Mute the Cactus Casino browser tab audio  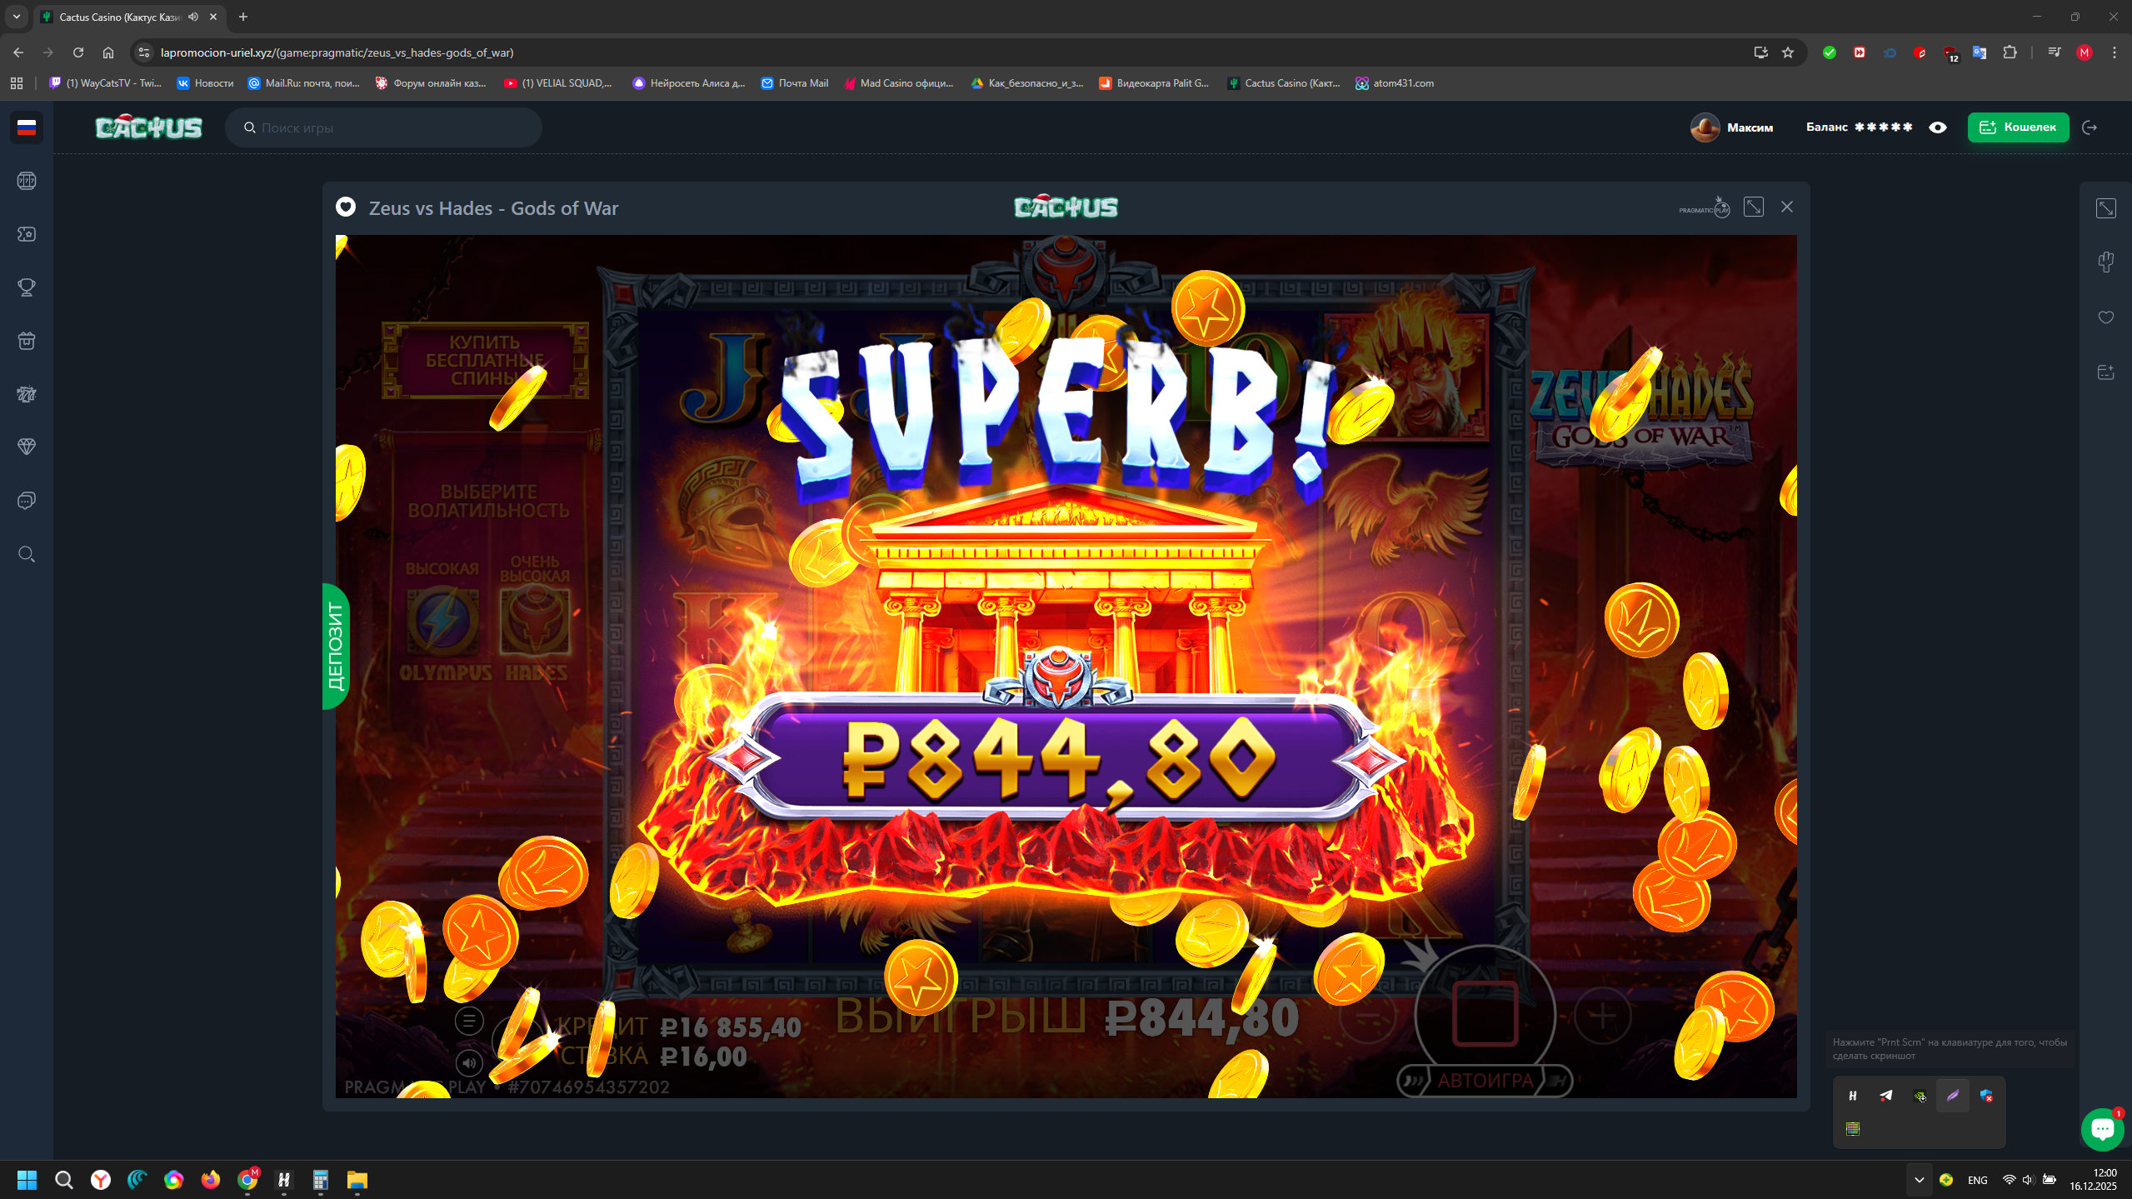click(193, 17)
